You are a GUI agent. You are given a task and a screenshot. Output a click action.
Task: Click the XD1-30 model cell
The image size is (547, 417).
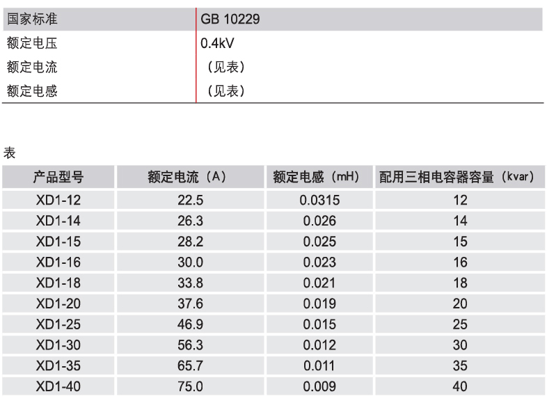pos(58,345)
